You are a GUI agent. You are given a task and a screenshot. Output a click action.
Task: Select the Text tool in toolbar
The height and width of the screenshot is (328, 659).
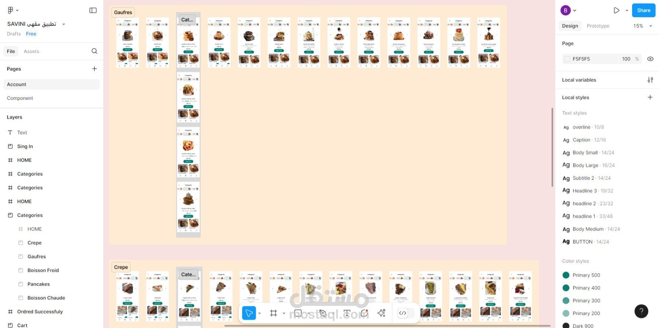(x=346, y=313)
